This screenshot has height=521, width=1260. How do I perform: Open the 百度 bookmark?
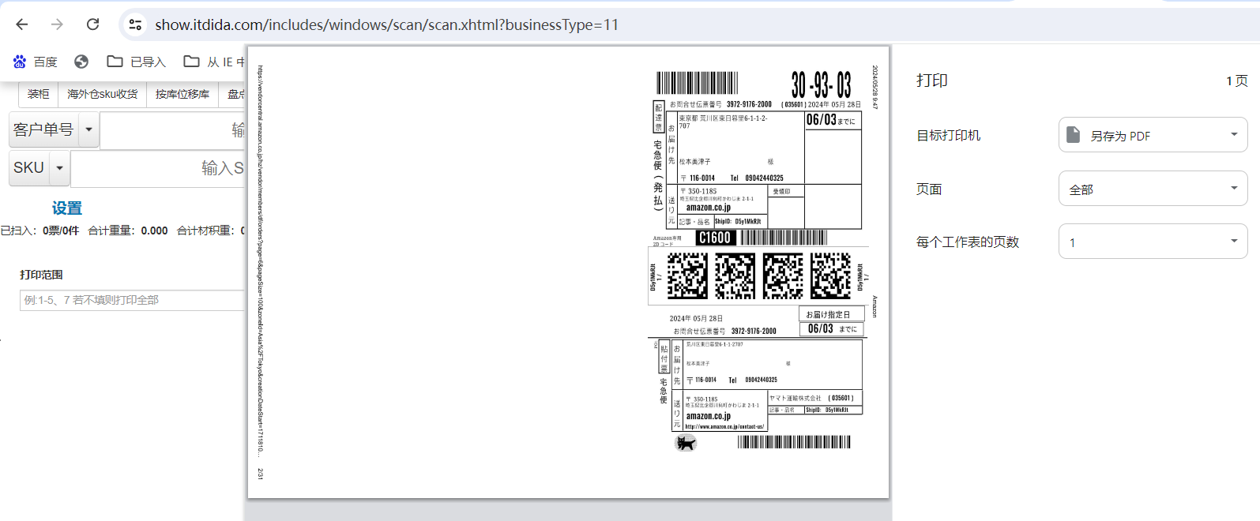click(35, 62)
